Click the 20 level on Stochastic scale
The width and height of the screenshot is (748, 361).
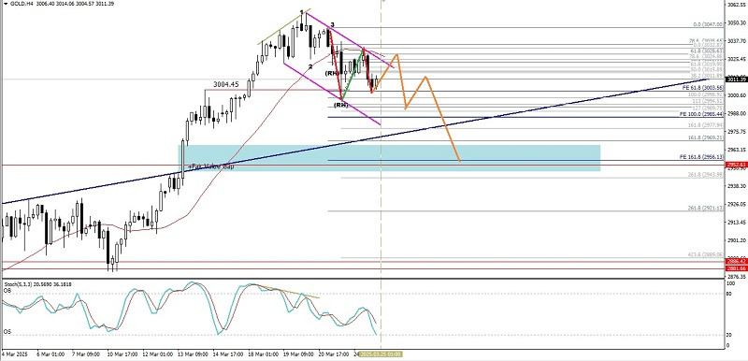(x=729, y=335)
